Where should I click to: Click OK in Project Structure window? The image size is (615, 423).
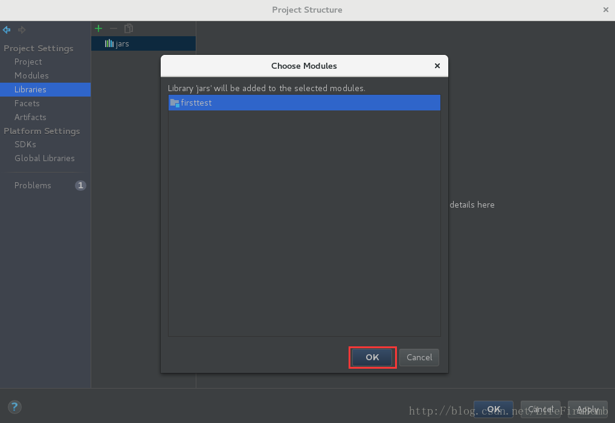(494, 409)
